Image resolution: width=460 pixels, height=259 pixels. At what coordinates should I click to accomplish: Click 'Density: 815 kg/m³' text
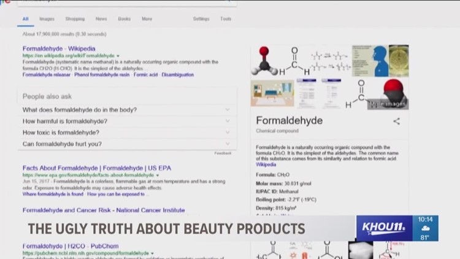pyautogui.click(x=276, y=208)
